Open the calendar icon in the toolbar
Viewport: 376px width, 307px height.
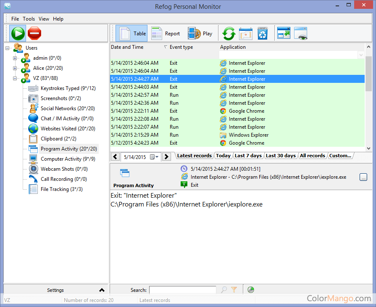(x=245, y=34)
